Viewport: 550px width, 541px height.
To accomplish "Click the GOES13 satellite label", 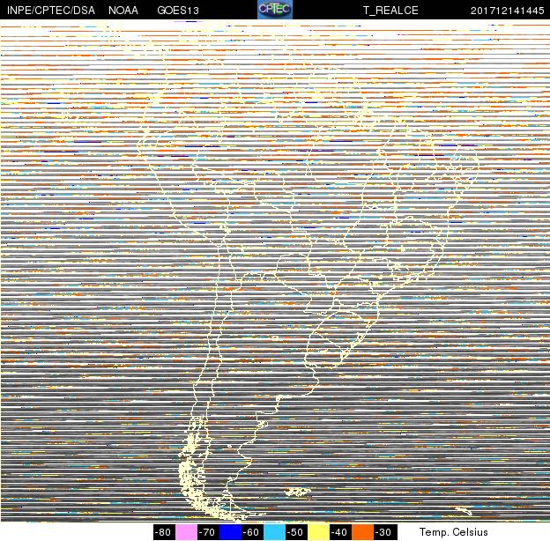I will click(x=178, y=11).
